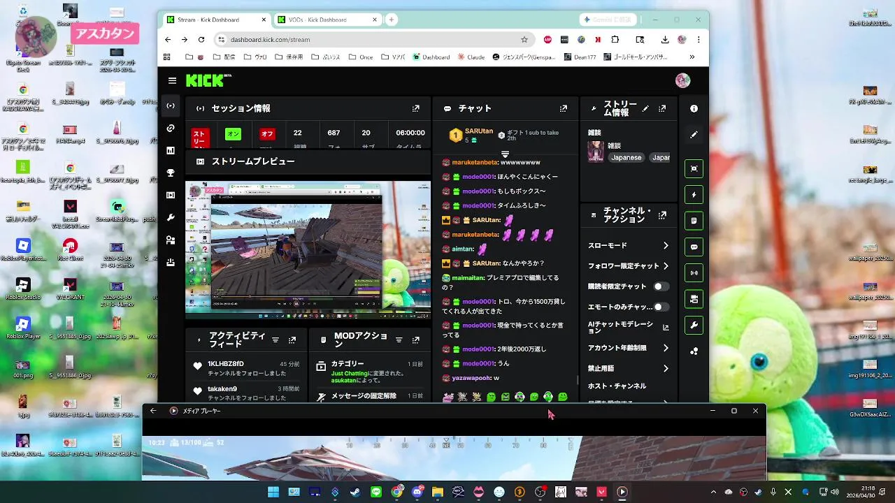
Task: Click the Japanese tag chip
Action: point(626,158)
